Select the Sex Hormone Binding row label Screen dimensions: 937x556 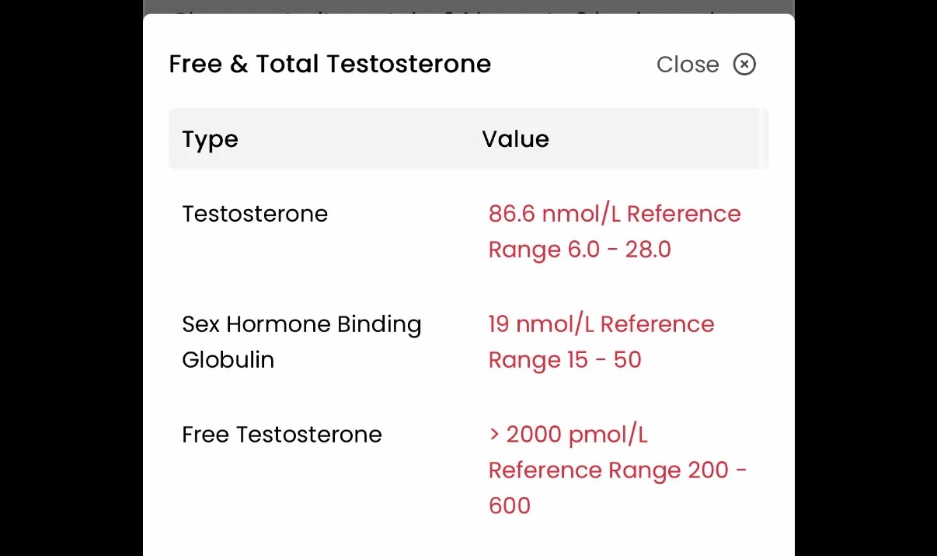(301, 324)
